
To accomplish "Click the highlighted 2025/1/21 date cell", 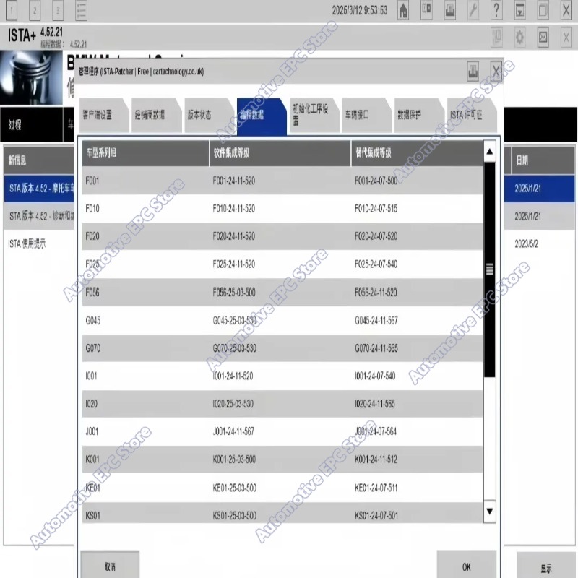I will click(x=539, y=189).
